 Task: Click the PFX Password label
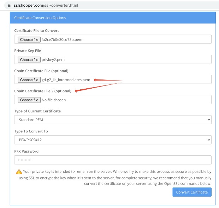click(x=26, y=151)
